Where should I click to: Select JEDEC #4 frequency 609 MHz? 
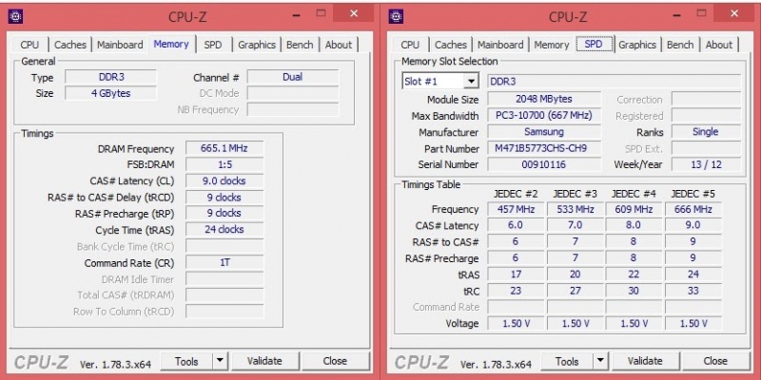pos(634,209)
